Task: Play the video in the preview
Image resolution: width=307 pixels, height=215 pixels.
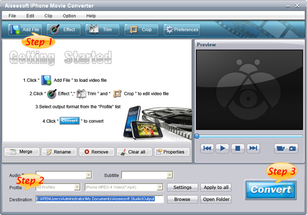Action: click(222, 148)
